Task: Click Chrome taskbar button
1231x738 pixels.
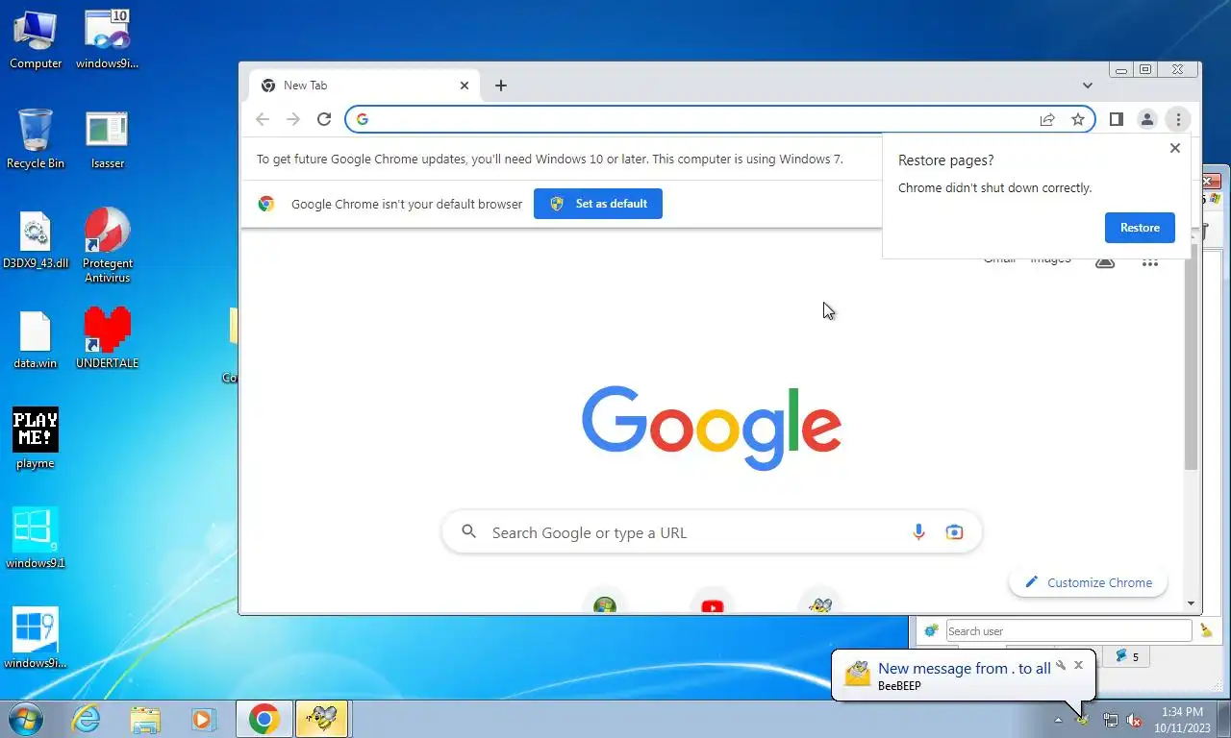Action: 264,719
